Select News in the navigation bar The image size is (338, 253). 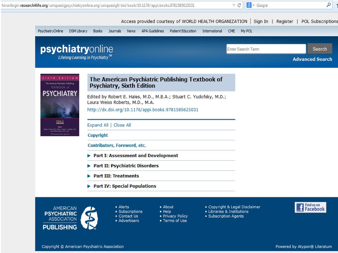(131, 31)
